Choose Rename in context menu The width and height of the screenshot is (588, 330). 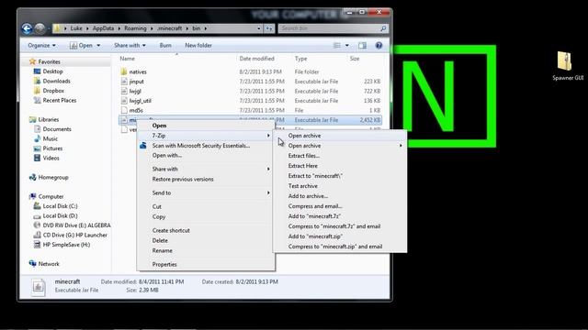click(x=162, y=250)
